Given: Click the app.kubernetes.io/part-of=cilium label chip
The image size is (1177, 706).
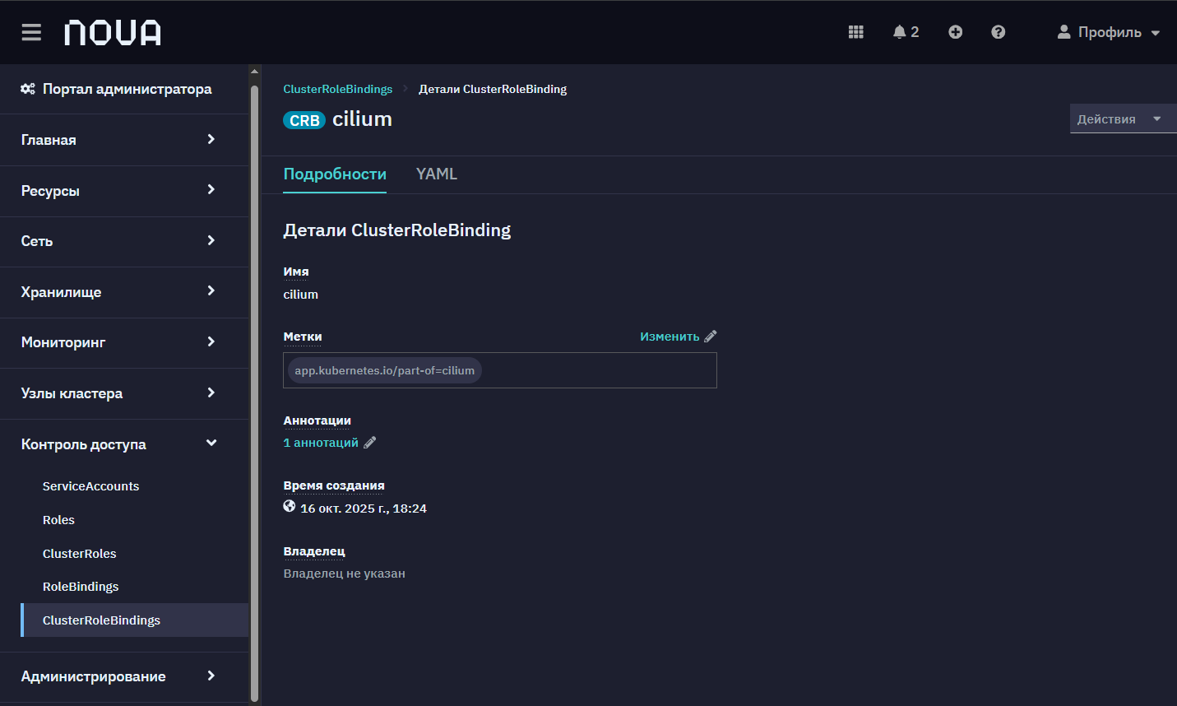Looking at the screenshot, I should [385, 370].
